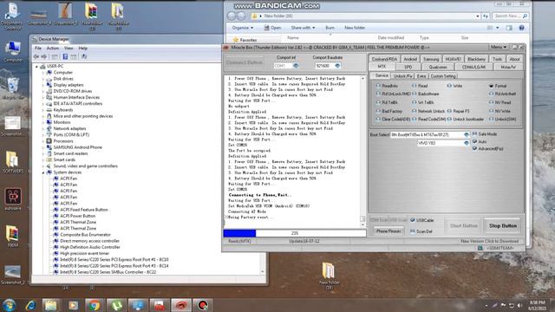This screenshot has height=312, width=555.
Task: Click volume icon in system tray
Action: [x=519, y=305]
